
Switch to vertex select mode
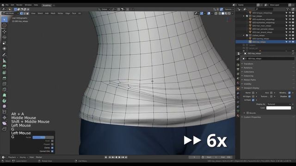[x=21, y=13]
